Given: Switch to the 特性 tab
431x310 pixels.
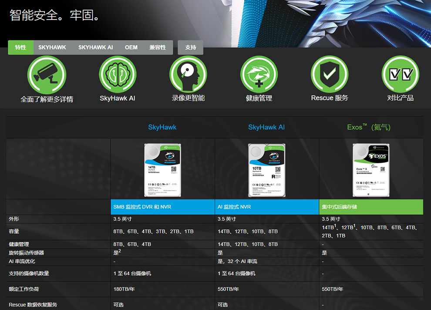Looking at the screenshot, I should coord(20,47).
